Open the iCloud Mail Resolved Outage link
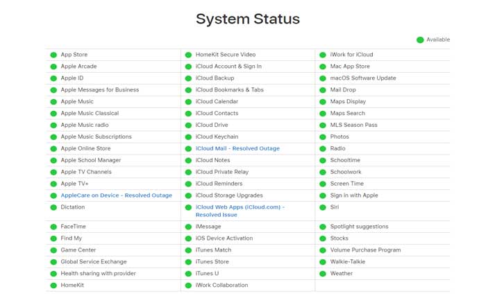 (237, 149)
